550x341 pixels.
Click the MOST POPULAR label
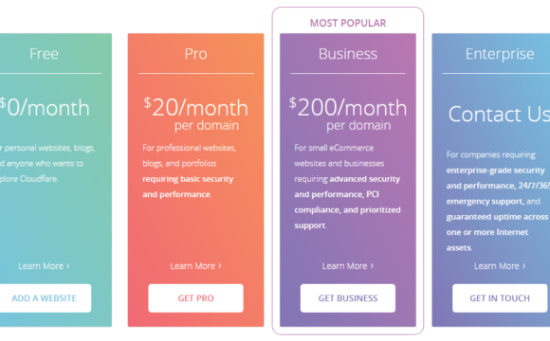pyautogui.click(x=348, y=23)
